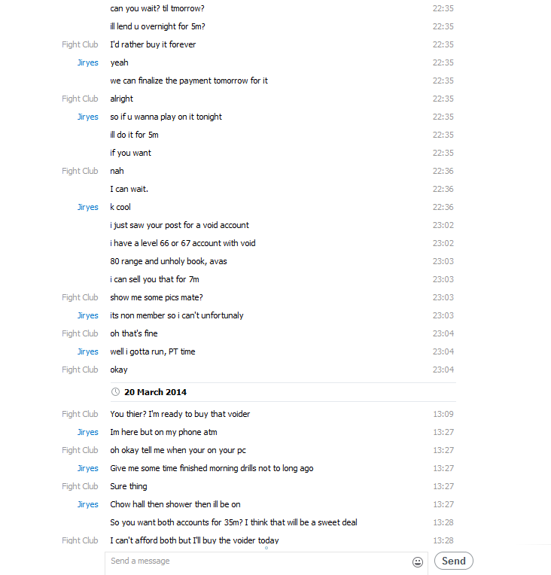Select the 80 range and unholy book message
The width and height of the screenshot is (551, 575).
169,261
